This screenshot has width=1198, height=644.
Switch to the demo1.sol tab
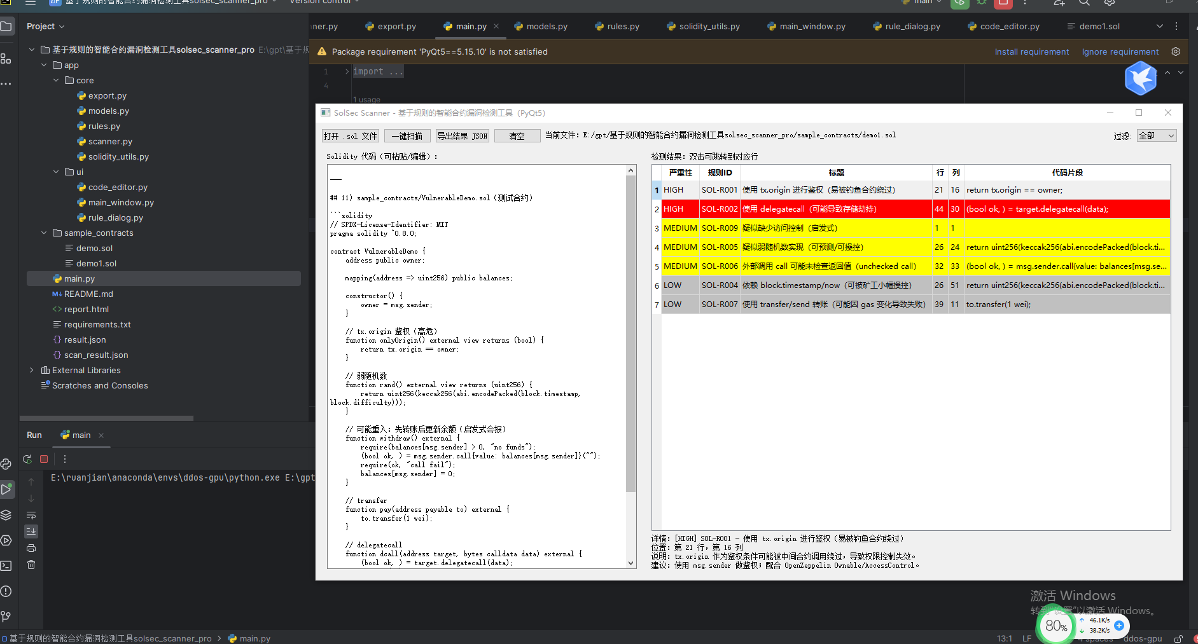1093,26
